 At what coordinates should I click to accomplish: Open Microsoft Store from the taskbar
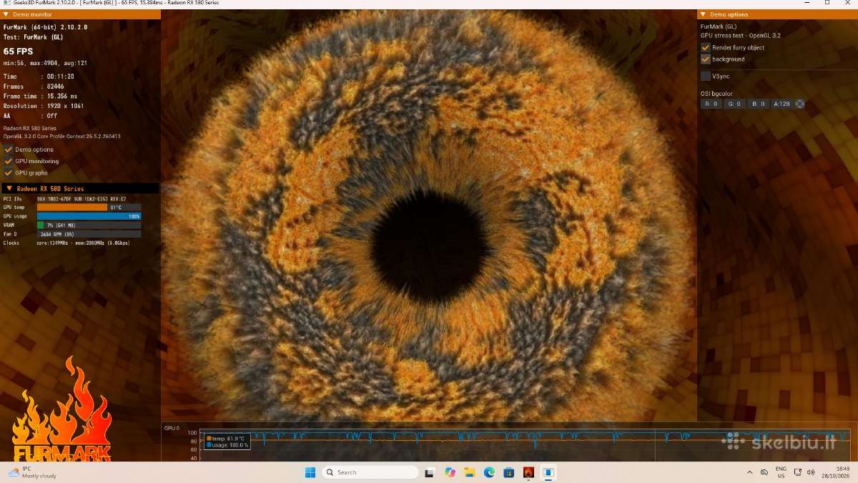(x=508, y=472)
